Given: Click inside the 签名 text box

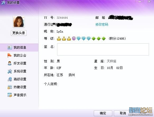Looking at the screenshot, I should (x=103, y=49).
